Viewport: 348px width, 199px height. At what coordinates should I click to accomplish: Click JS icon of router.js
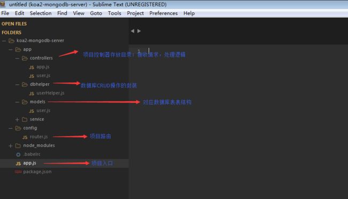(25, 137)
